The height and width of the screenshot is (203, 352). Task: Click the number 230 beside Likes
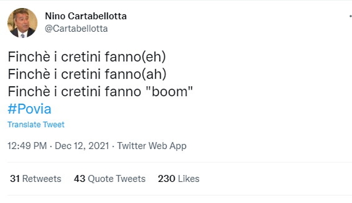165,178
